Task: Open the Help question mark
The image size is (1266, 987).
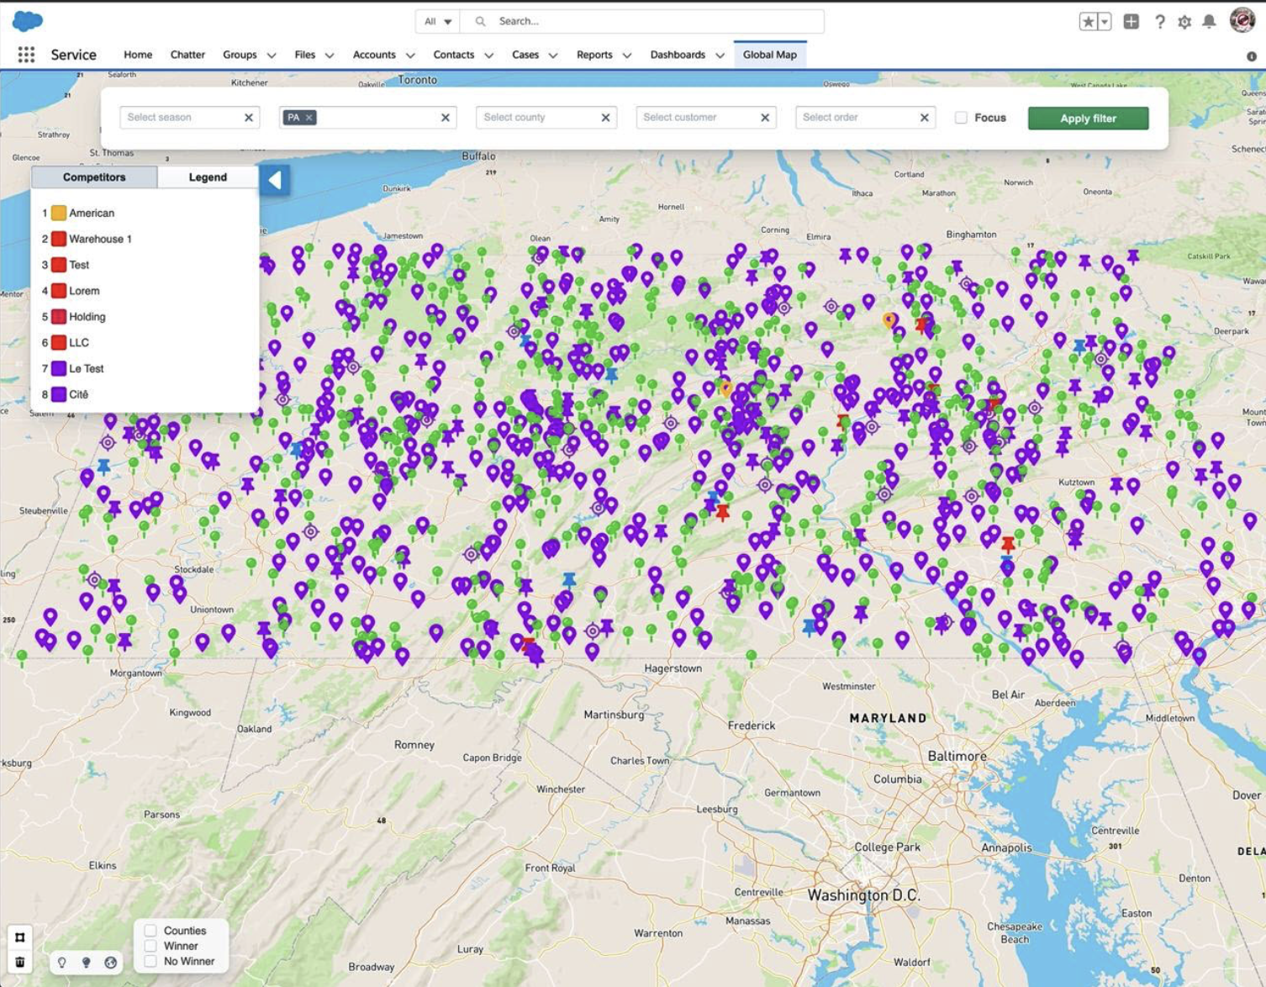Action: click(x=1159, y=22)
